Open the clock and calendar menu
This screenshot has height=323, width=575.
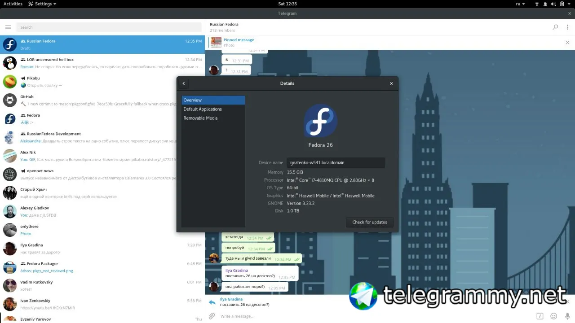(x=287, y=4)
